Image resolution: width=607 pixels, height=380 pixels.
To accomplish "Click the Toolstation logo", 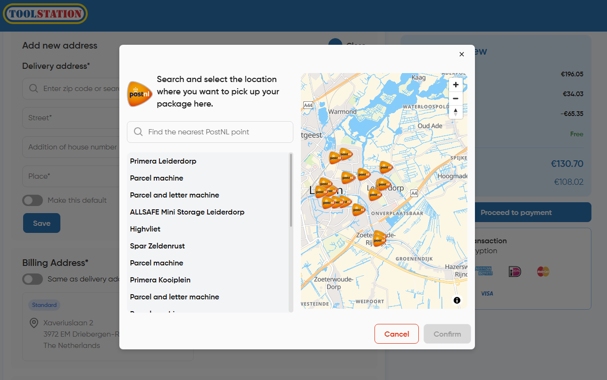I will 45,14.
